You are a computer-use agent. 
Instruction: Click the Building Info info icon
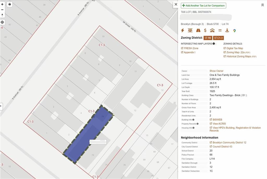193,120
